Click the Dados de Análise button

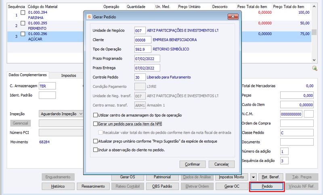pyautogui.click(x=197, y=177)
